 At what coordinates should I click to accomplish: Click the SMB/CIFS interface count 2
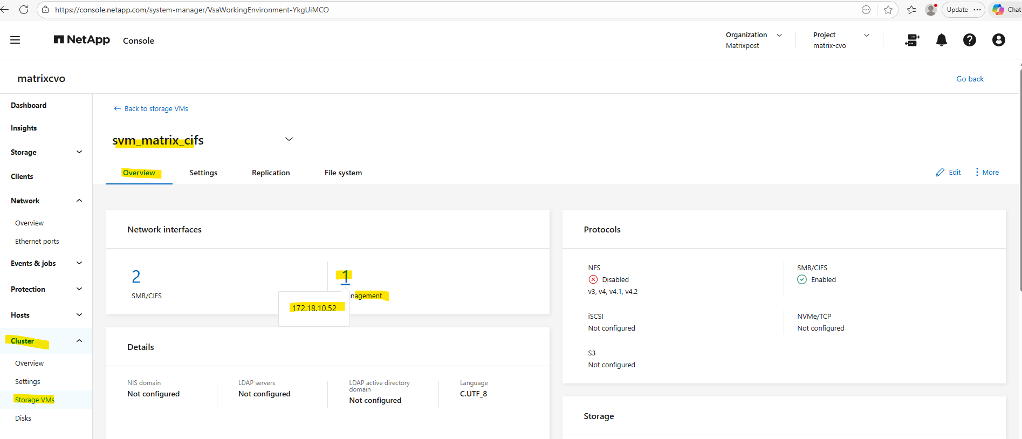136,277
